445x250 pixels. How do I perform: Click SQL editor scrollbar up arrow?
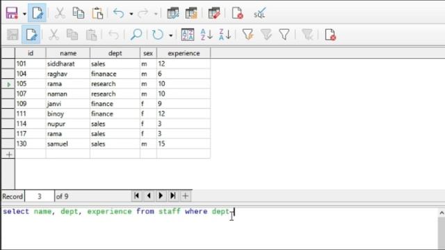coord(442,213)
